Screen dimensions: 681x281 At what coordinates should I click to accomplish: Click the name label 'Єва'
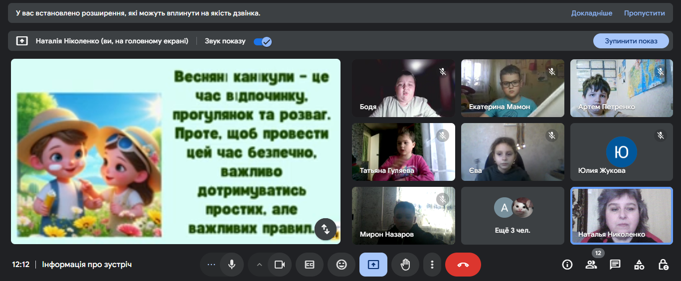(x=475, y=170)
